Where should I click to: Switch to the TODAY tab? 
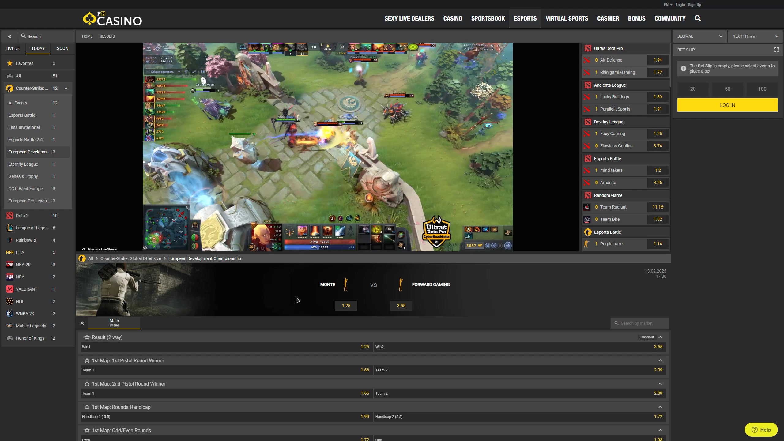click(38, 48)
